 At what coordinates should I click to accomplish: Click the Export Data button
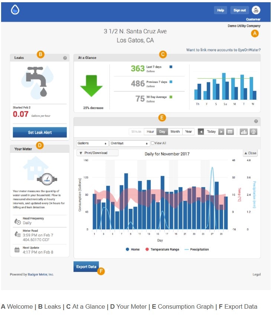coord(86,266)
